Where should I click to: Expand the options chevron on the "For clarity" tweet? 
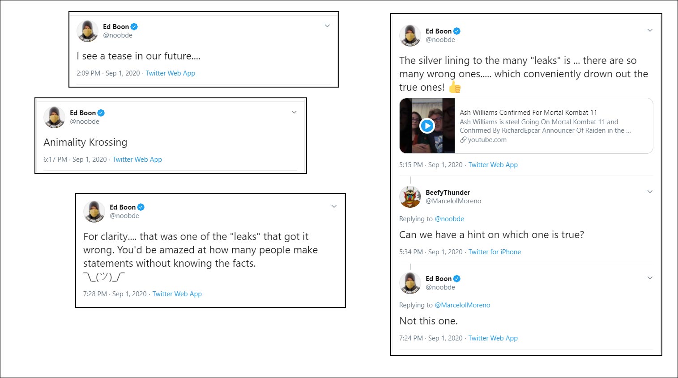(333, 206)
